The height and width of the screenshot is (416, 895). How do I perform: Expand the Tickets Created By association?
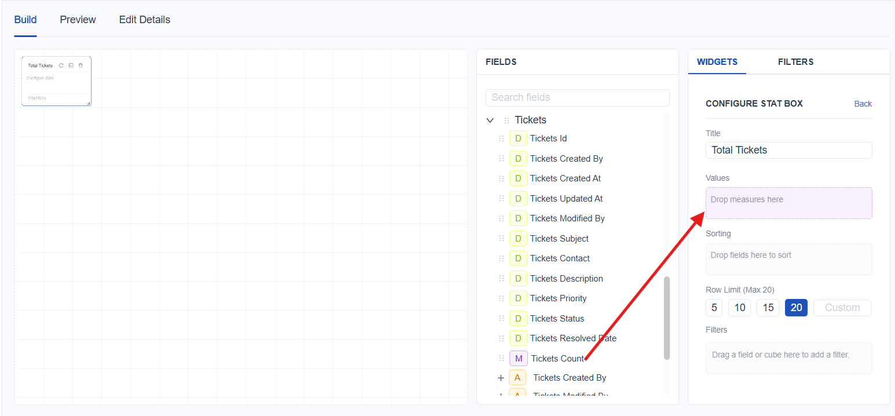(501, 378)
